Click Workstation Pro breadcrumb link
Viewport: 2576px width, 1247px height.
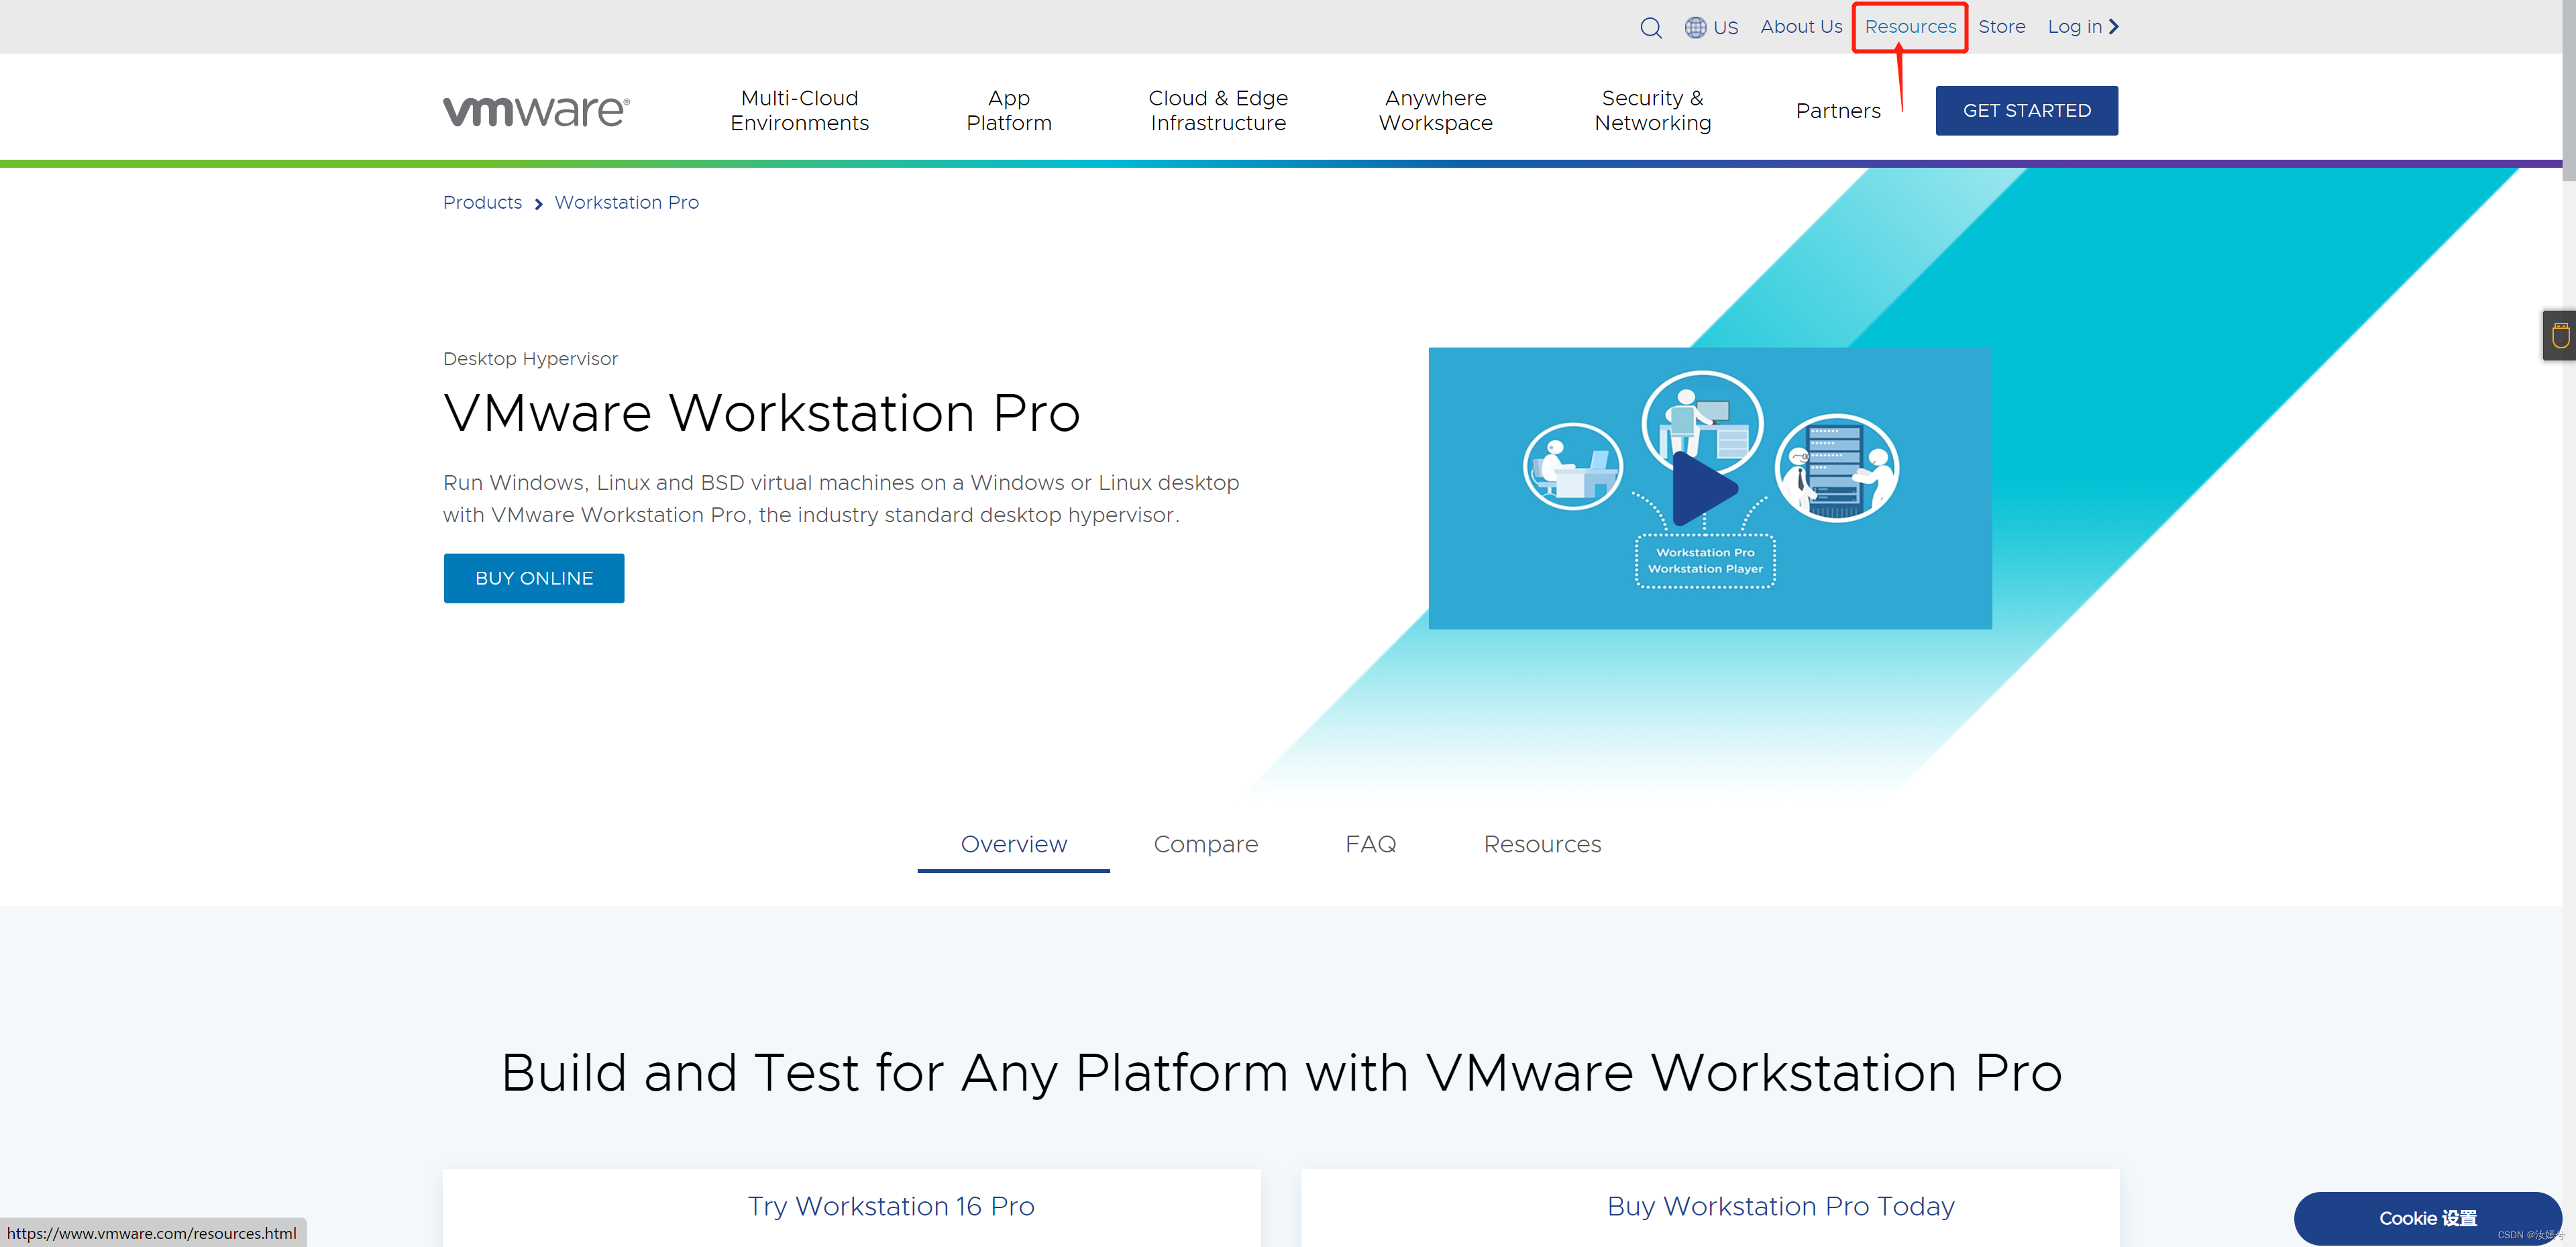(x=627, y=202)
